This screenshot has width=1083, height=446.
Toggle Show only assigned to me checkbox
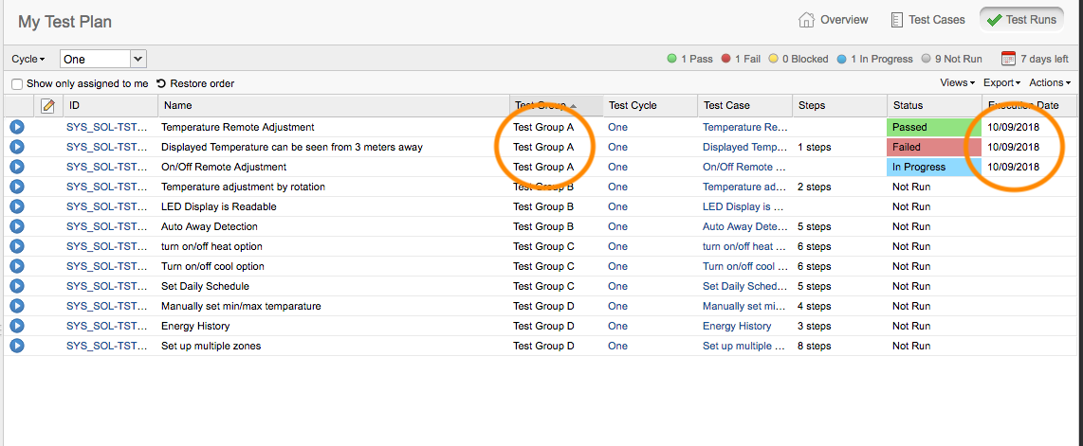coord(17,83)
